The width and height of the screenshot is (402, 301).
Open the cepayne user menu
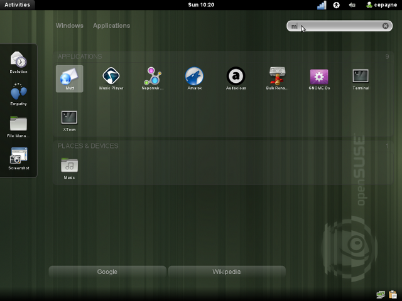pos(381,4)
